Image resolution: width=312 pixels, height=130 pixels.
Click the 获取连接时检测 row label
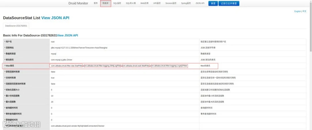(x=12, y=72)
